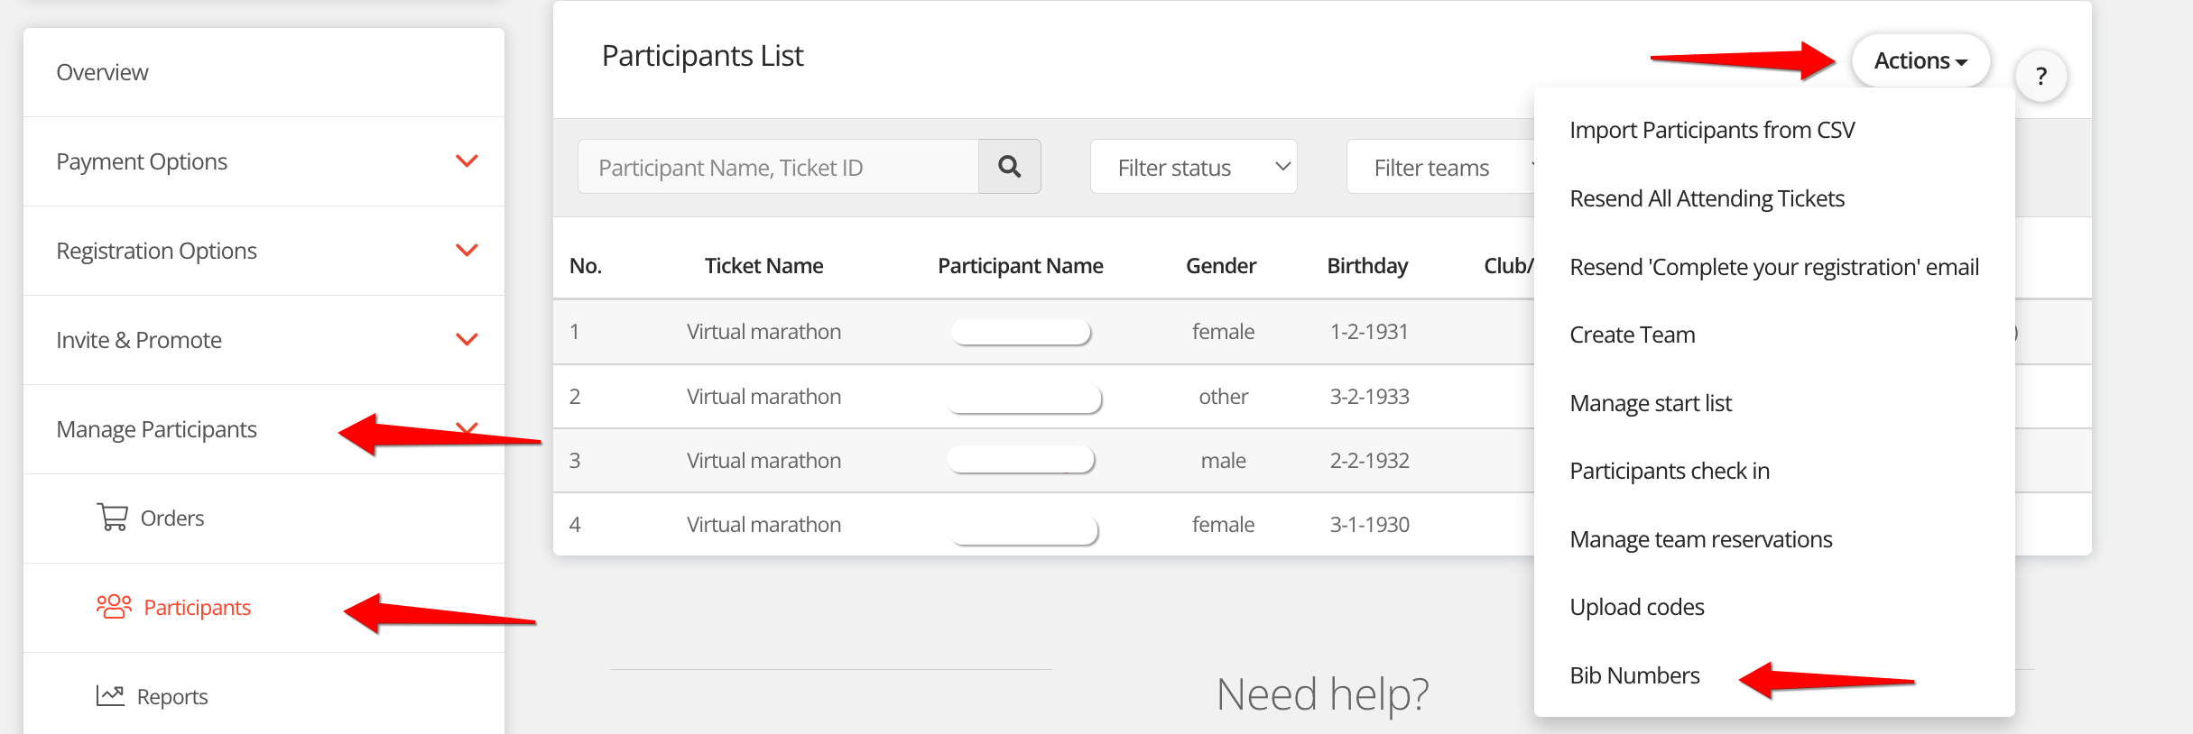
Task: Open the Actions dropdown button
Action: point(1920,61)
